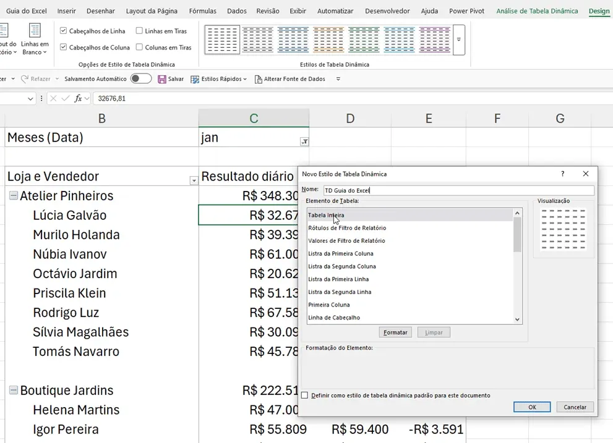Screen dimensions: 613x443
Task: Enable Linhas em Tiras checkbox
Action: (139, 30)
